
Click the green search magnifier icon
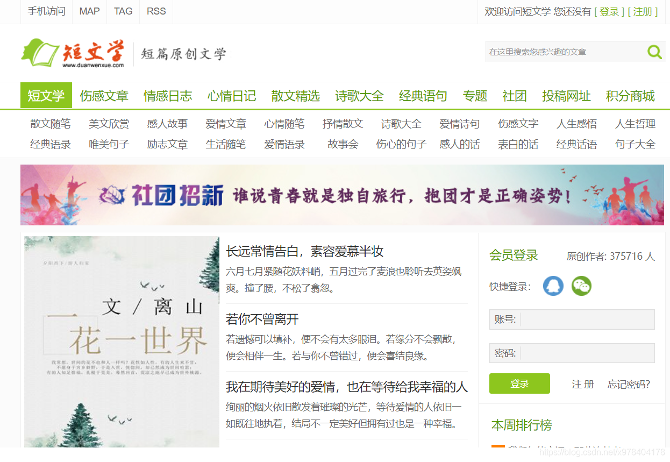654,52
